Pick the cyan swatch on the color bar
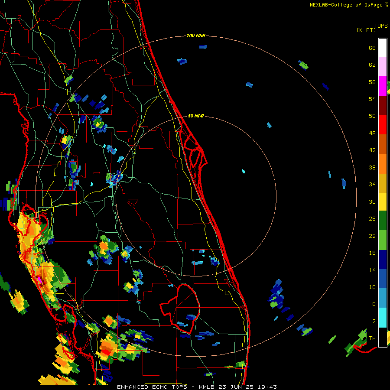This screenshot has width=390, height=390. click(383, 318)
